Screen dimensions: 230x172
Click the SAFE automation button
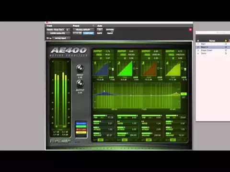tap(100, 33)
